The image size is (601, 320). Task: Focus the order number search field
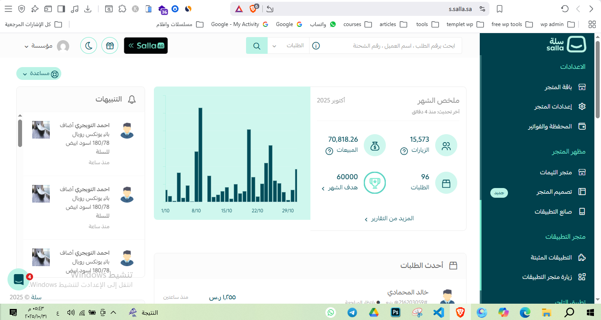coord(392,45)
